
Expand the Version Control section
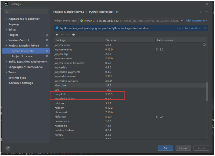coord(6,40)
